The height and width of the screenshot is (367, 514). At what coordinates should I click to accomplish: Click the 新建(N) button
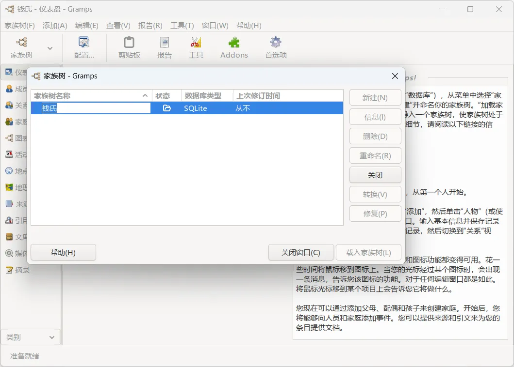click(x=375, y=97)
